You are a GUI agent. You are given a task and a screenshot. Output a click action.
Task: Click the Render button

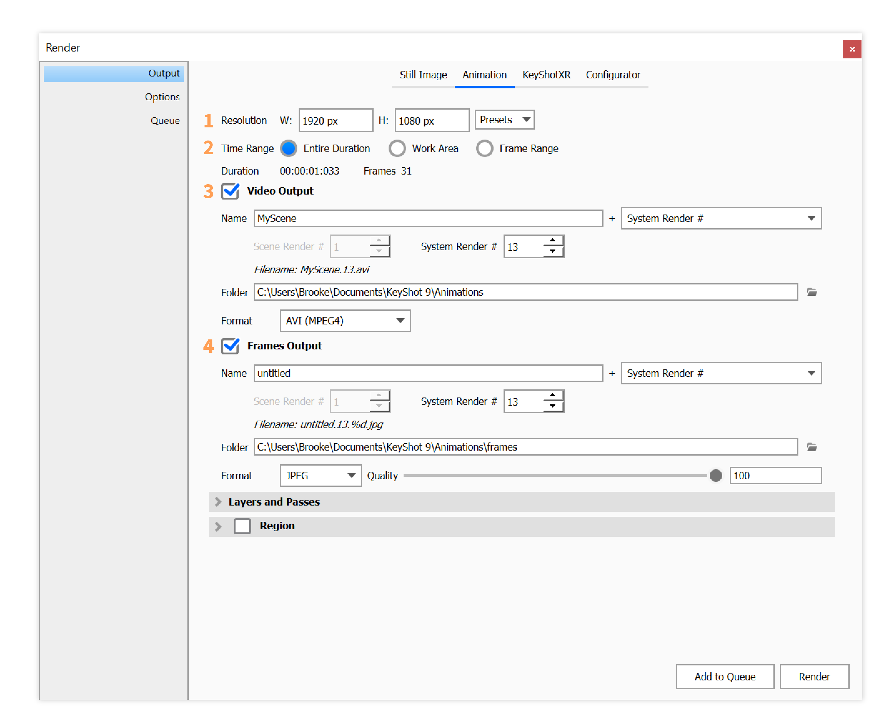(x=814, y=677)
